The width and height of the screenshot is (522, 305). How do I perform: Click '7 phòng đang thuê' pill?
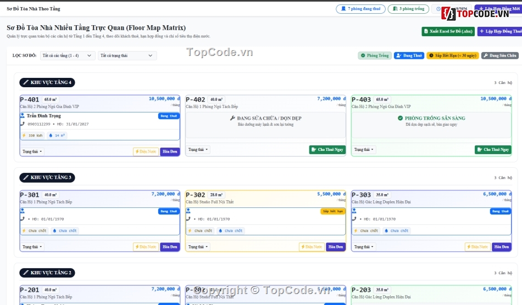pos(360,9)
